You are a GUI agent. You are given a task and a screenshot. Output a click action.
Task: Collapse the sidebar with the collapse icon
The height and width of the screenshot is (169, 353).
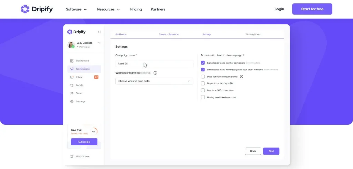(99, 32)
